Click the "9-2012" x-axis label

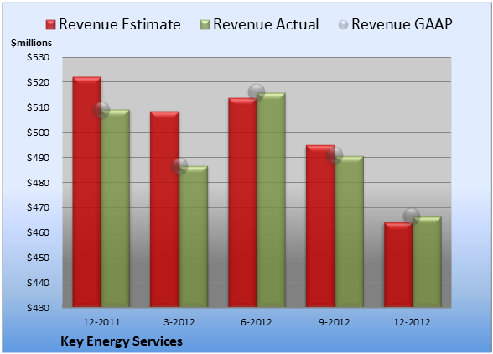point(335,322)
